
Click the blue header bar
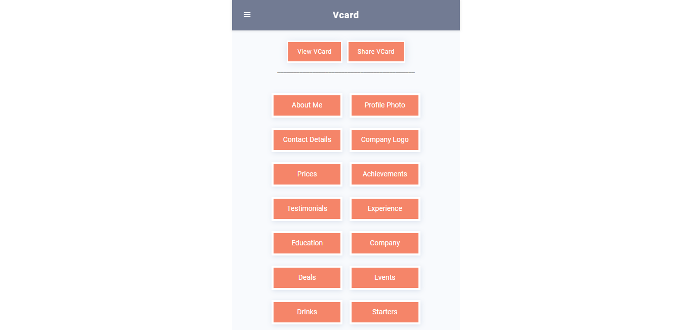coord(415,15)
